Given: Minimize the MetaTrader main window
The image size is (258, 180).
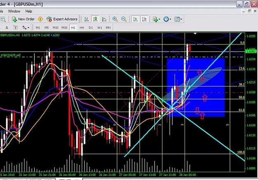Looking at the screenshot, I should pos(239,4).
